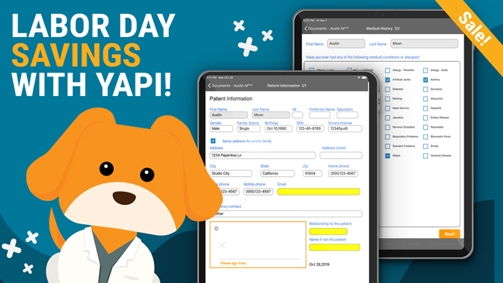Tap the back chevron on the Patient Information tablet
This screenshot has height=283, width=503.
pyautogui.click(x=210, y=86)
